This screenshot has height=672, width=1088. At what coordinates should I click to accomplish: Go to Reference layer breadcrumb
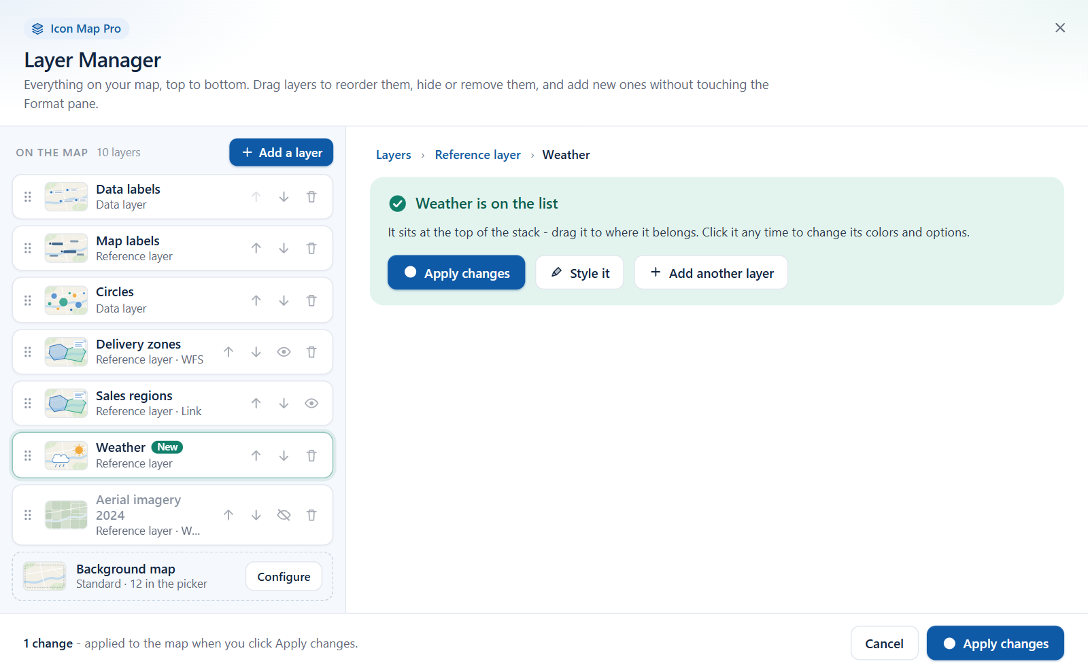coord(478,155)
